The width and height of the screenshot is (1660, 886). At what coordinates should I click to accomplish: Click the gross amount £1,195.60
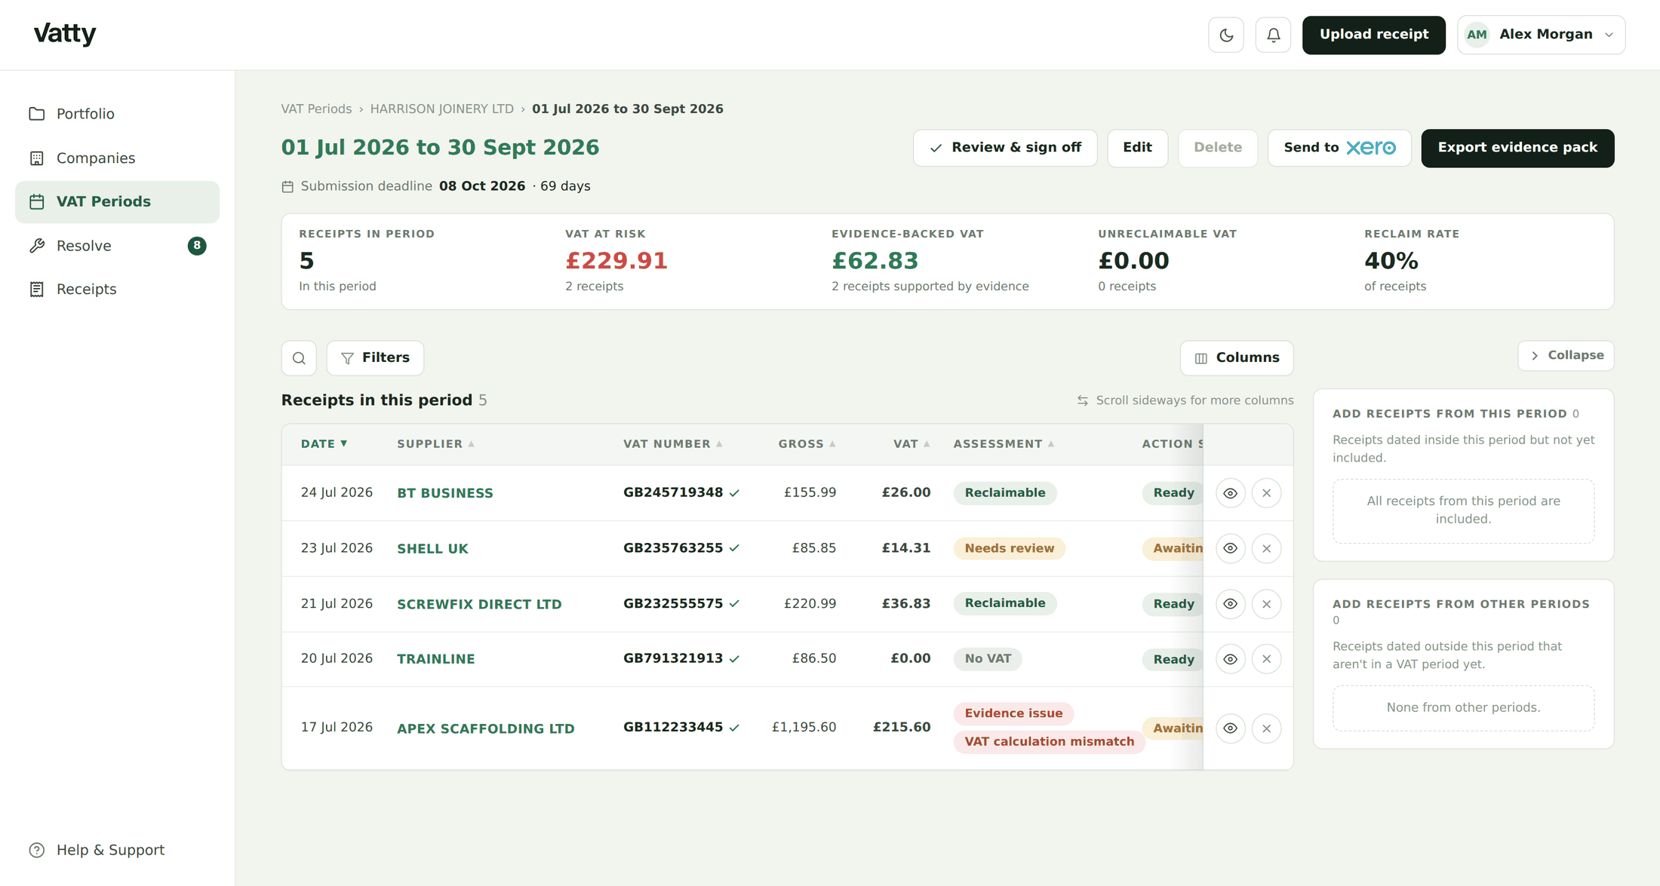[804, 728]
